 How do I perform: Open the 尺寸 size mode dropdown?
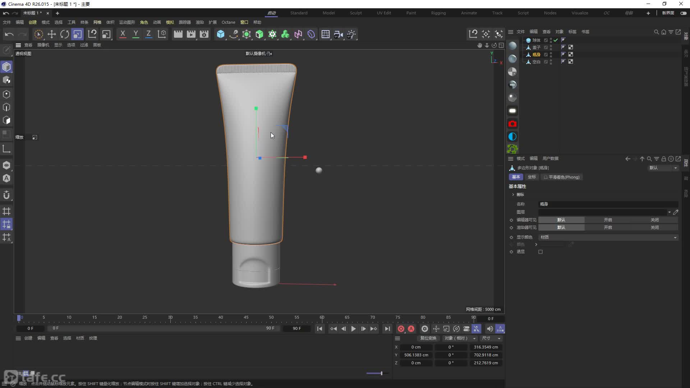491,338
